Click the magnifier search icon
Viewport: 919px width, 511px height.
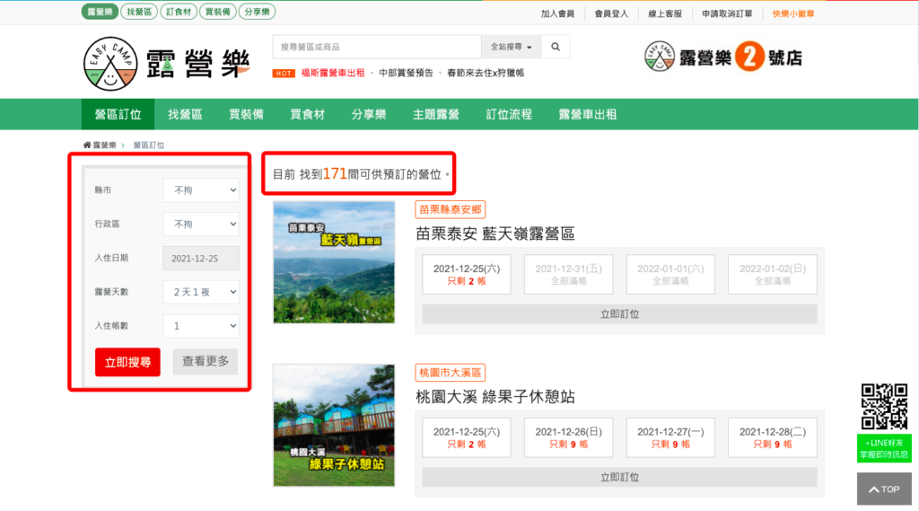556,47
